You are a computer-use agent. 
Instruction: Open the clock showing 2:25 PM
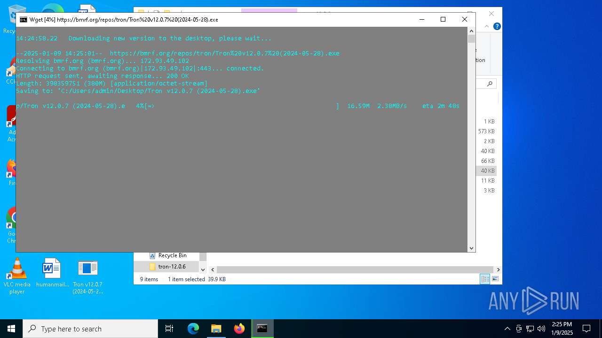[562, 329]
